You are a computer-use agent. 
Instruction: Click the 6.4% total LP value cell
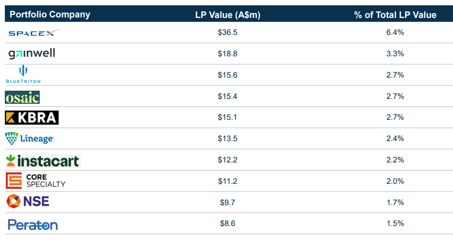395,32
